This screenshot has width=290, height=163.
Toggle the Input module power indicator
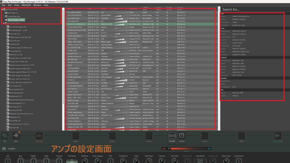tap(19, 132)
